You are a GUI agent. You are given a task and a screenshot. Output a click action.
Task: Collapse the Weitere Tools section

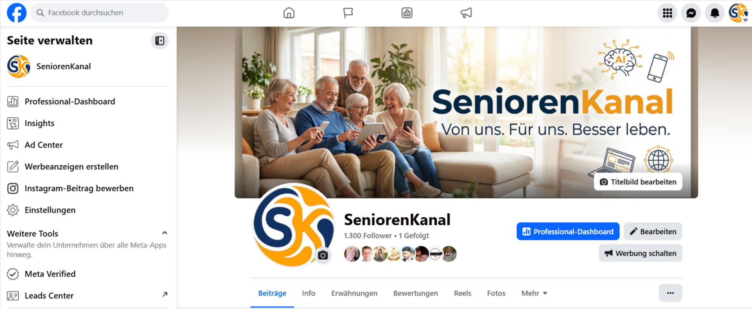click(165, 233)
